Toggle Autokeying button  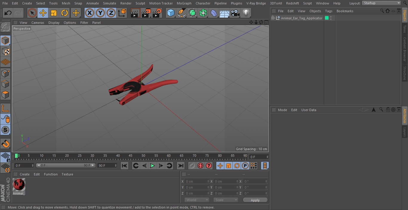[200, 166]
